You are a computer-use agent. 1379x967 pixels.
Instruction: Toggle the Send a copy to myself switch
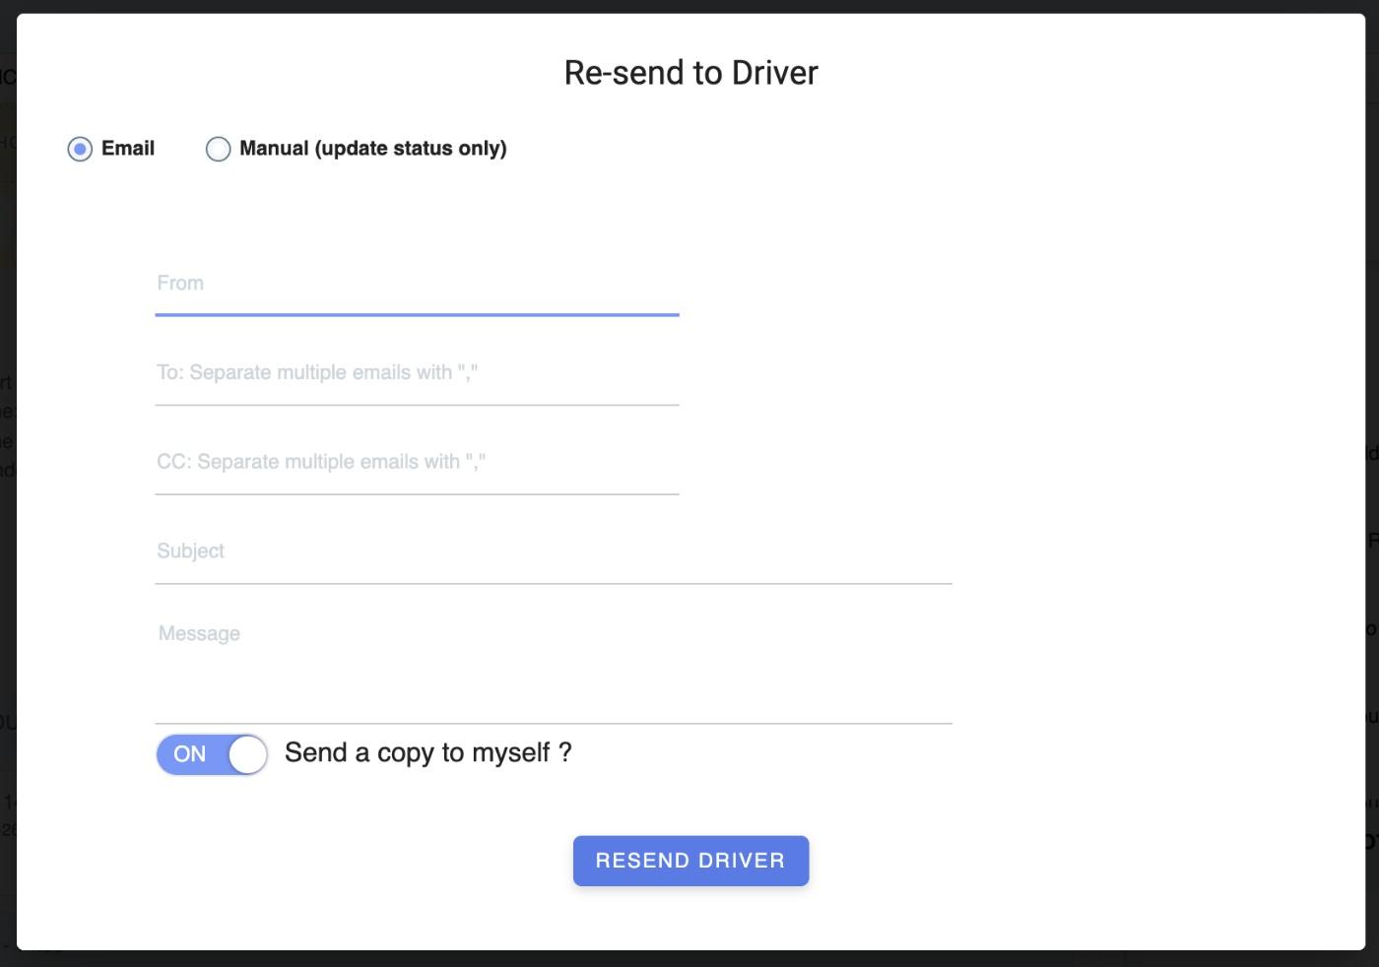[x=212, y=754]
